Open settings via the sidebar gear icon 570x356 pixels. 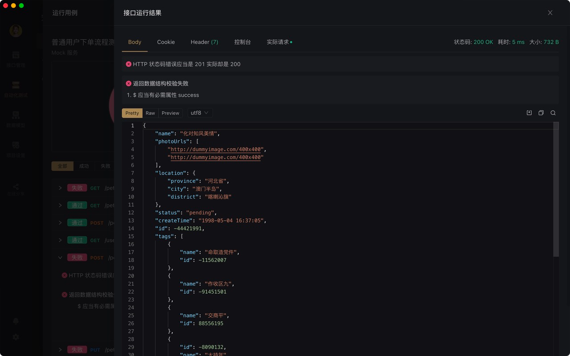coord(16,337)
